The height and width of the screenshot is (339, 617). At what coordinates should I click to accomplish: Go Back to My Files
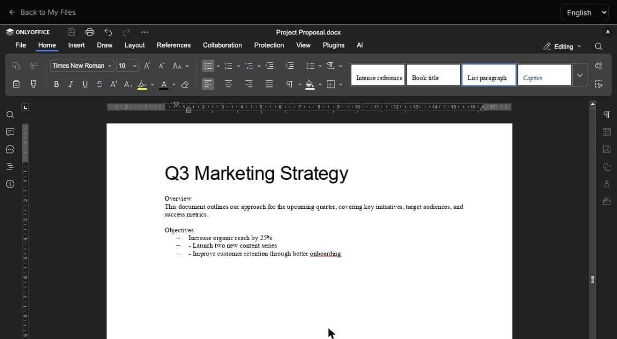(42, 12)
